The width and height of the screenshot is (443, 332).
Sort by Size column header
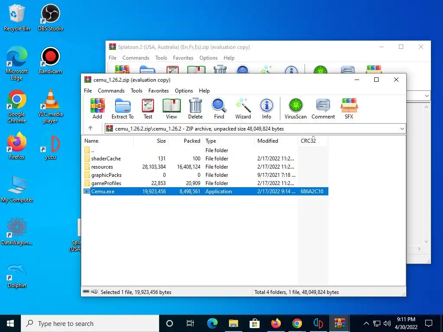[x=151, y=140]
